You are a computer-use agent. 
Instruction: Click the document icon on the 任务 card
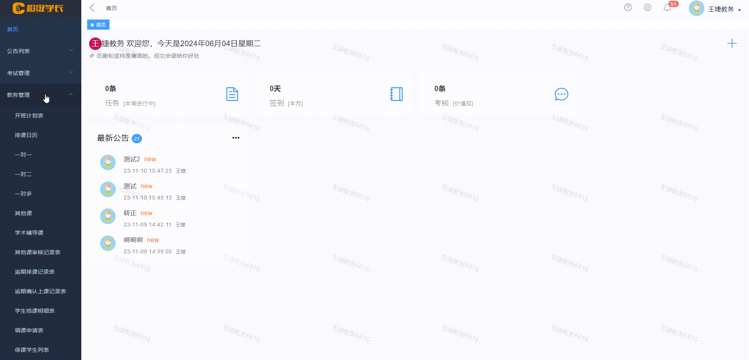232,94
